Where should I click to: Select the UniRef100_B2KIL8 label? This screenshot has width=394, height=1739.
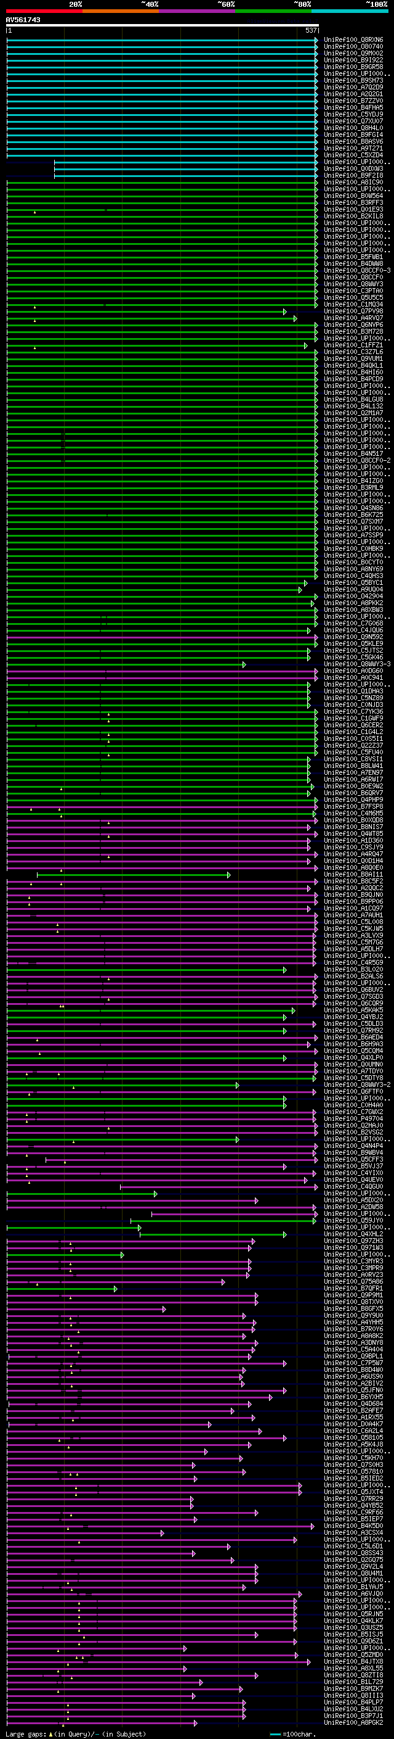click(x=353, y=216)
